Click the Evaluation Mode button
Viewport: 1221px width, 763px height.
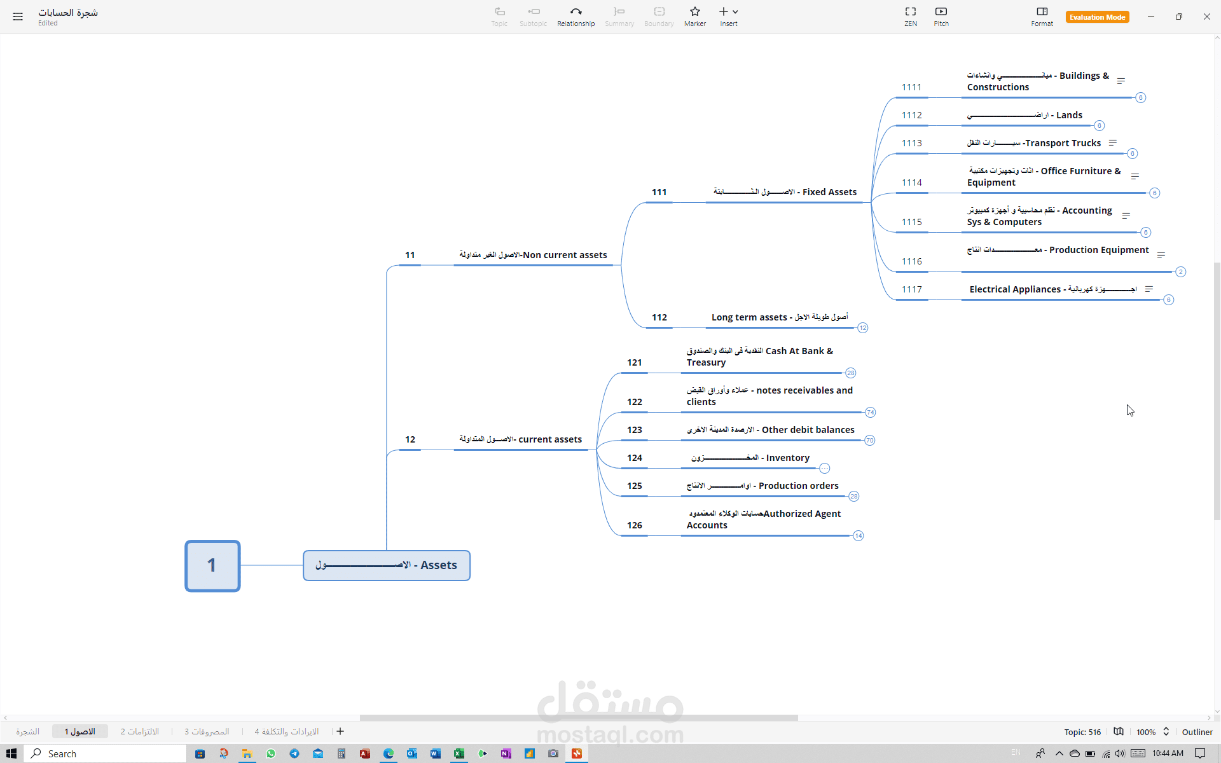tap(1097, 17)
